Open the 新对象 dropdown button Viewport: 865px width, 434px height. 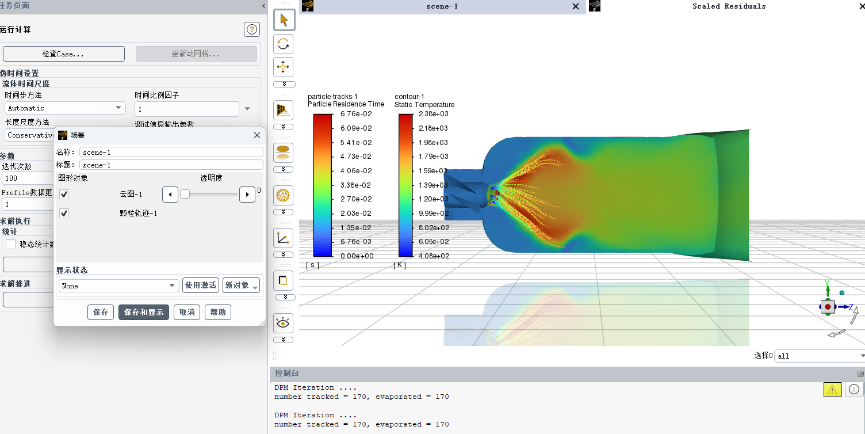[241, 285]
